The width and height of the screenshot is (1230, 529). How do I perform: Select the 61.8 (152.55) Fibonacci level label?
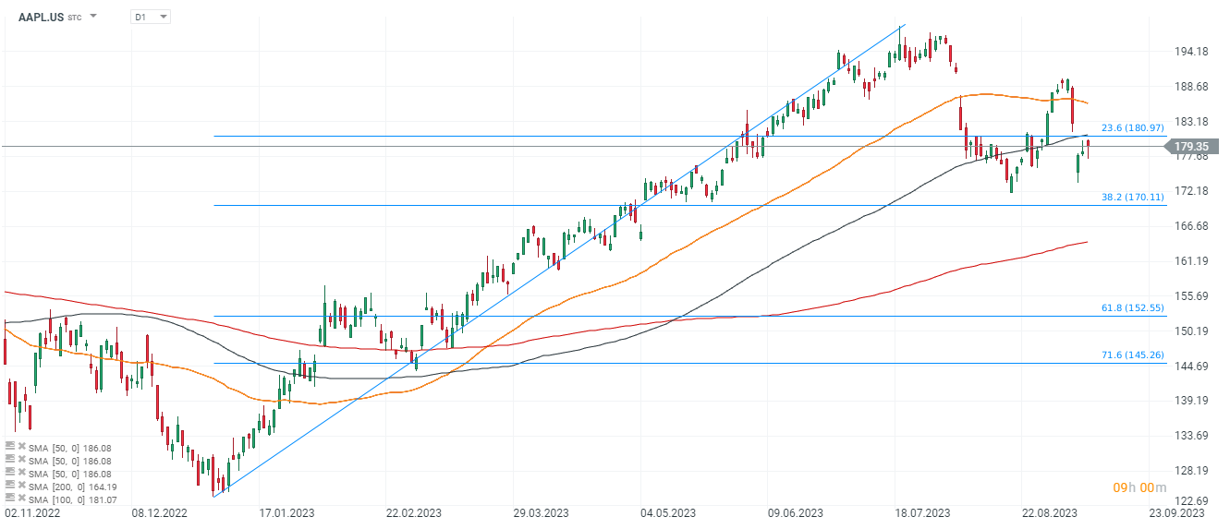pyautogui.click(x=1132, y=308)
